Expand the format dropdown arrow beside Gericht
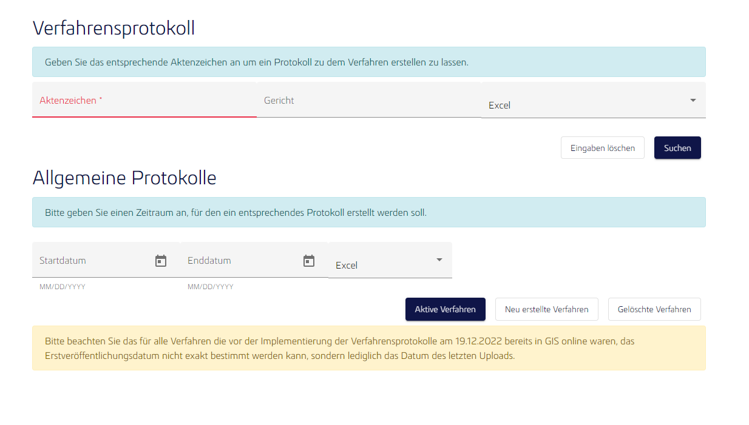The width and height of the screenshot is (749, 425). pos(693,100)
